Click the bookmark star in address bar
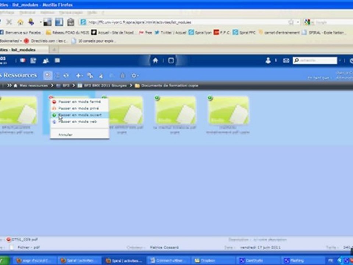Screen dimensions: 353x265 tap(291, 22)
